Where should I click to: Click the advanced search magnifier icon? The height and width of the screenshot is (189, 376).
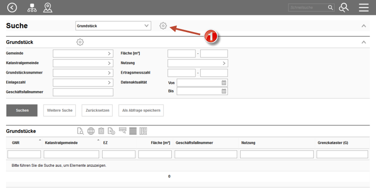click(344, 7)
